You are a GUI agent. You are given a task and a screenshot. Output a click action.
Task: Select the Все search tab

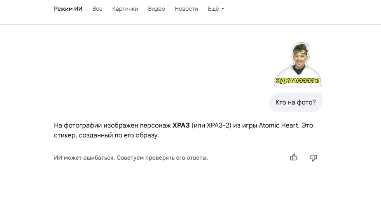point(97,9)
